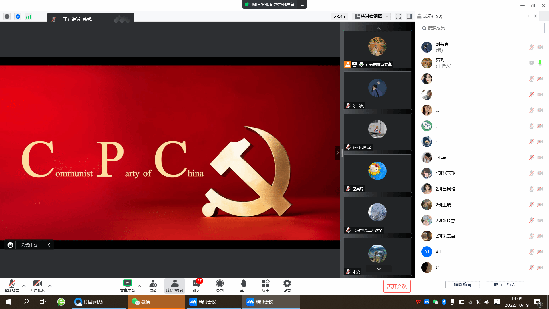Click Reclaim Host (收回主持人) button
The width and height of the screenshot is (549, 309).
coord(504,284)
